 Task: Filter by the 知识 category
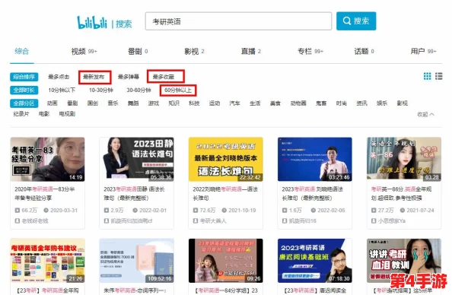173,103
